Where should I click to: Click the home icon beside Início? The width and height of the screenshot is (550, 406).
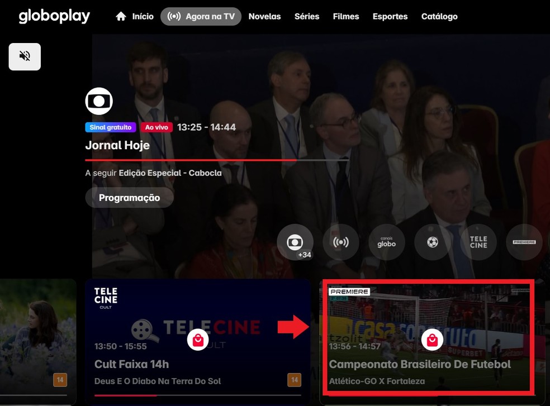(x=120, y=16)
